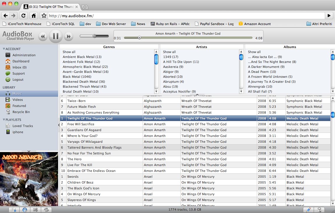Click the globe add icon in status bar
This screenshot has width=335, height=213.
pyautogui.click(x=25, y=210)
